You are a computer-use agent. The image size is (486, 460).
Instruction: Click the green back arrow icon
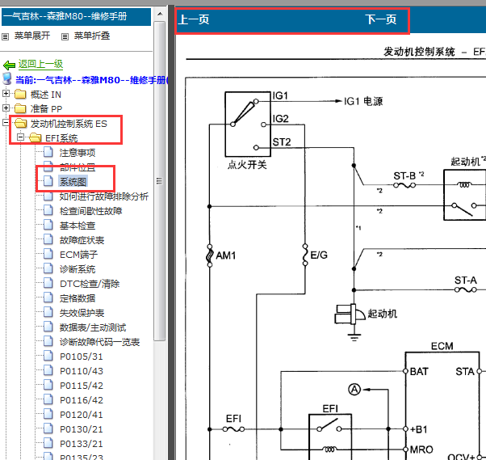[9, 65]
